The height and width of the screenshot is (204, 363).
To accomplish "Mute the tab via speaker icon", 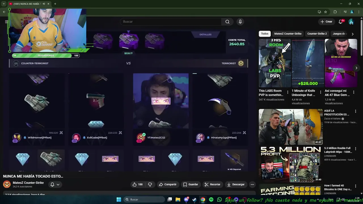I will coord(44,4).
